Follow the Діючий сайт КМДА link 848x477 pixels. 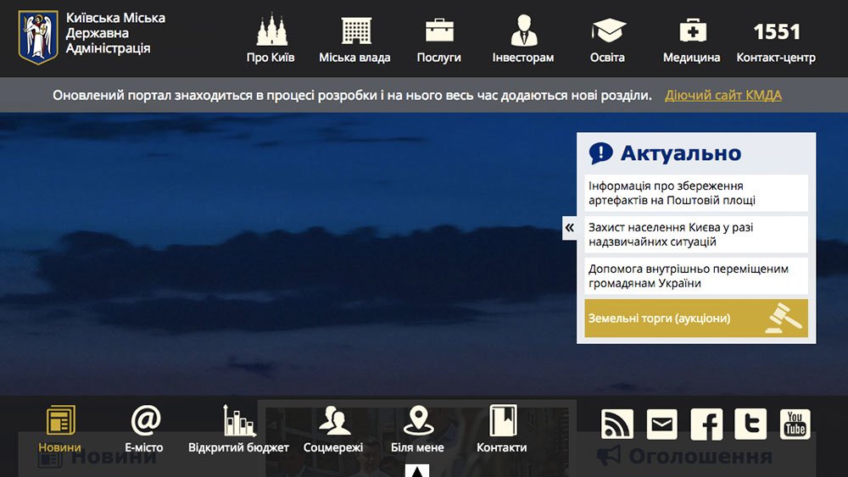point(722,95)
